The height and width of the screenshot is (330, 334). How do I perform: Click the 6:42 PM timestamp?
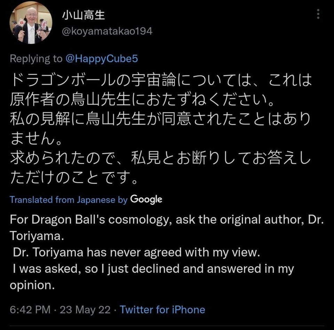tap(30, 309)
